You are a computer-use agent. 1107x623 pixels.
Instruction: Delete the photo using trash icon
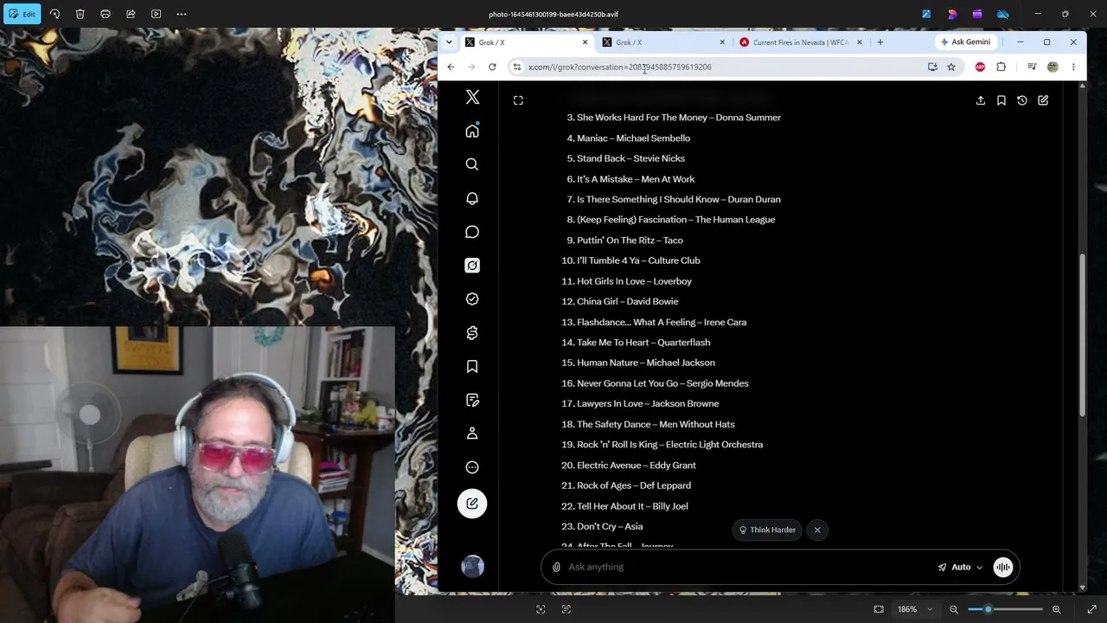tap(80, 14)
